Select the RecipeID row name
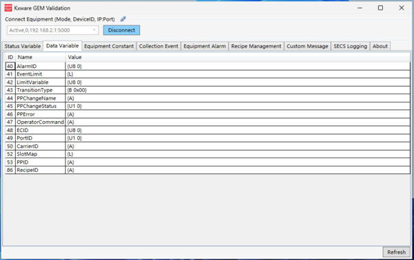The height and width of the screenshot is (260, 414). [40, 170]
